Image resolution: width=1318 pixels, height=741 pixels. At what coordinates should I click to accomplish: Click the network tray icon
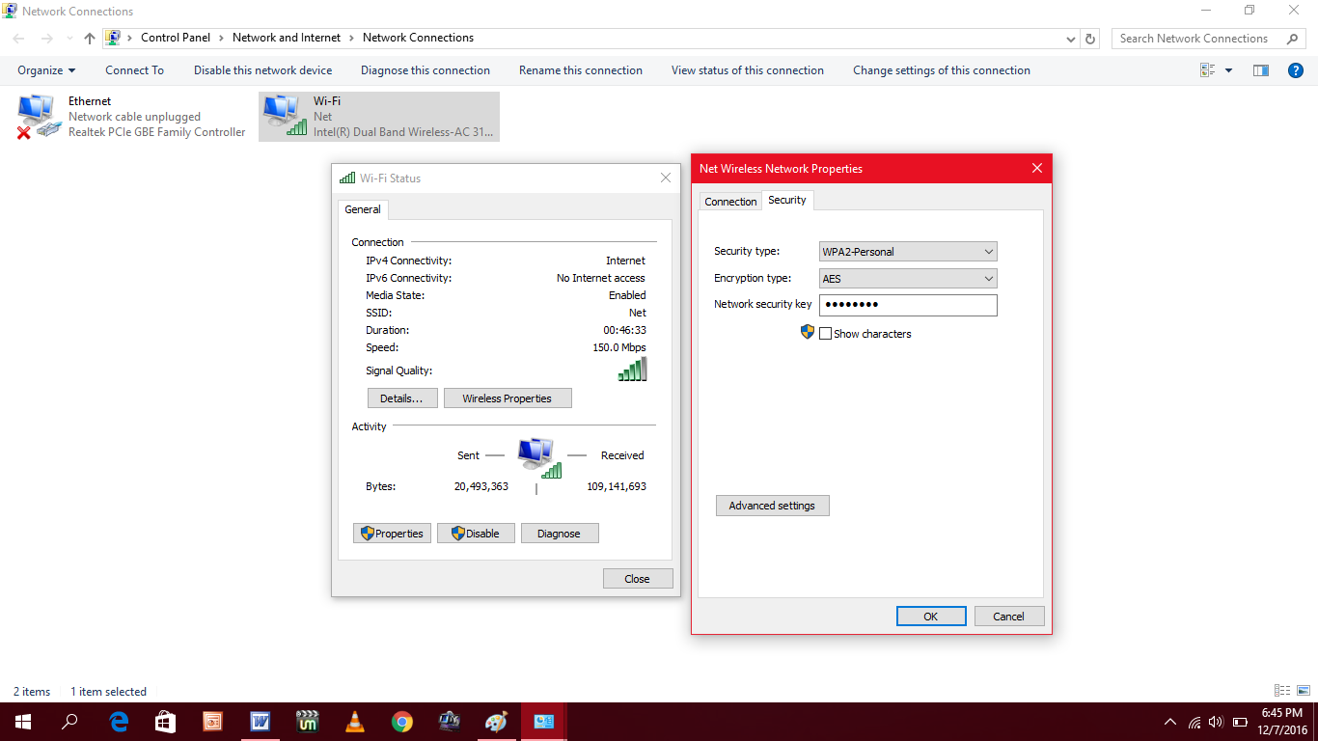(1193, 721)
